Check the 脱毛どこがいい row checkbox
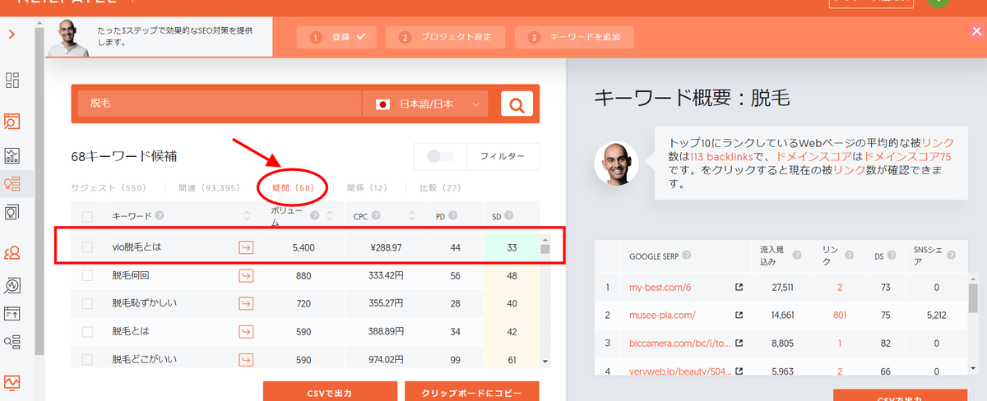Viewport: 987px width, 401px height. 87,359
